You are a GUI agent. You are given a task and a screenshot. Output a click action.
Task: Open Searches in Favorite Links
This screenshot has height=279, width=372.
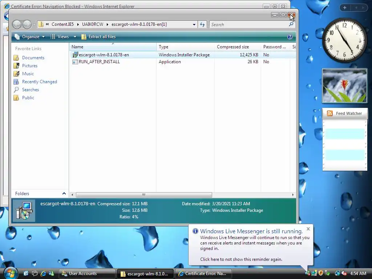coord(31,90)
